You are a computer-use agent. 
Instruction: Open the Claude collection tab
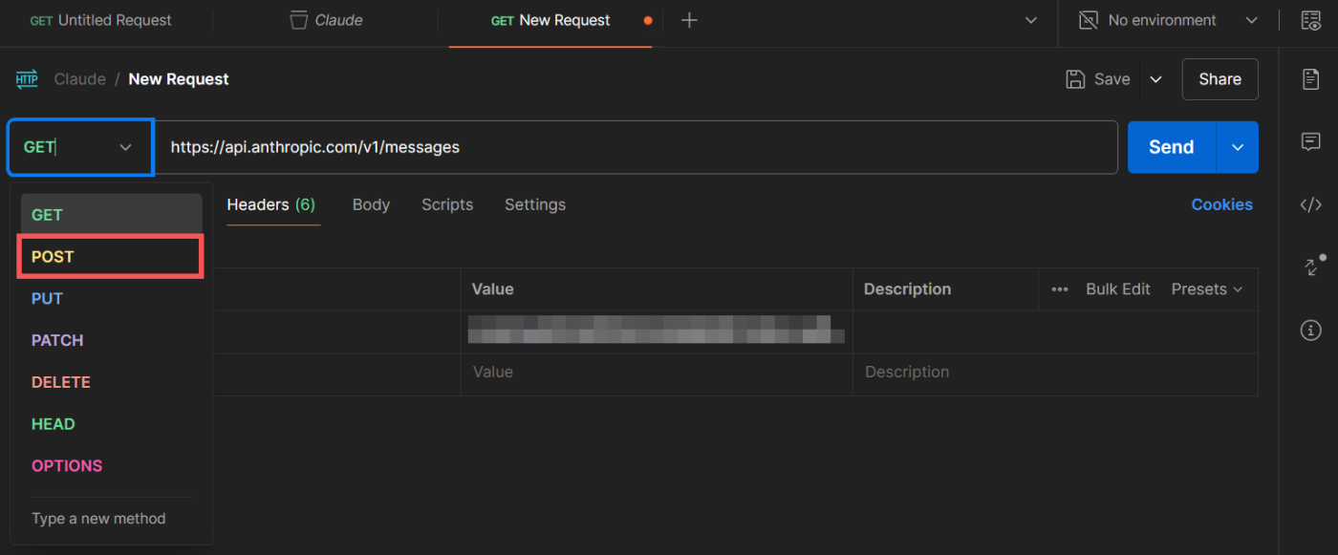coord(326,20)
